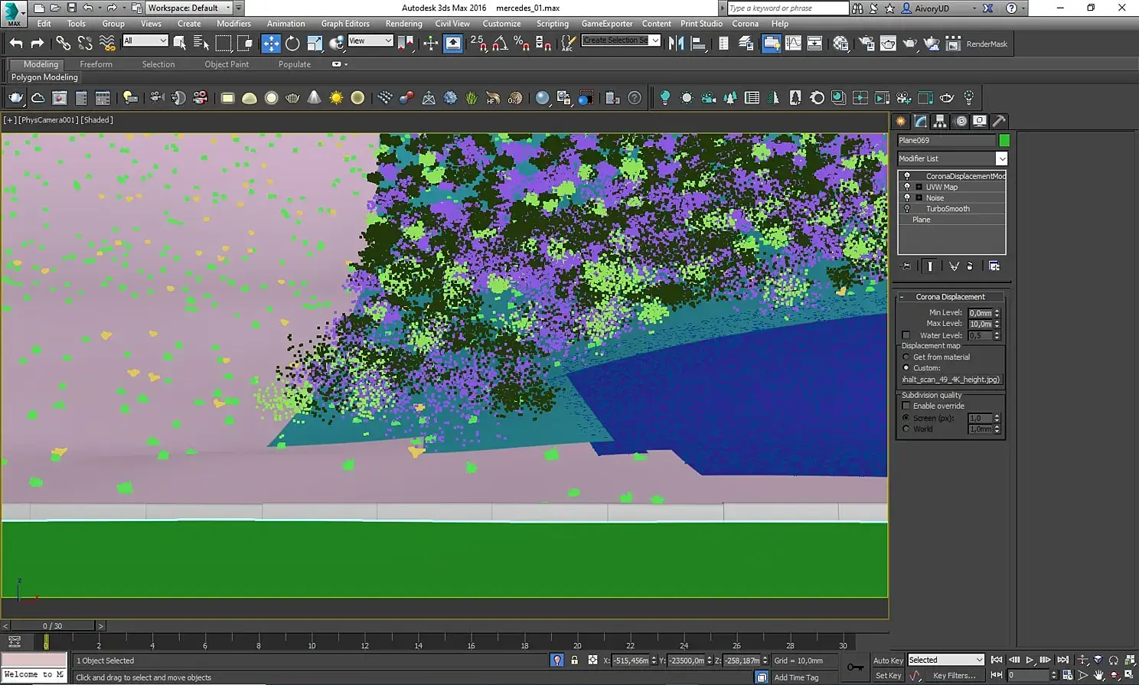Screen dimensions: 1139x685
Task: Open the Rendering menu
Action: point(403,24)
